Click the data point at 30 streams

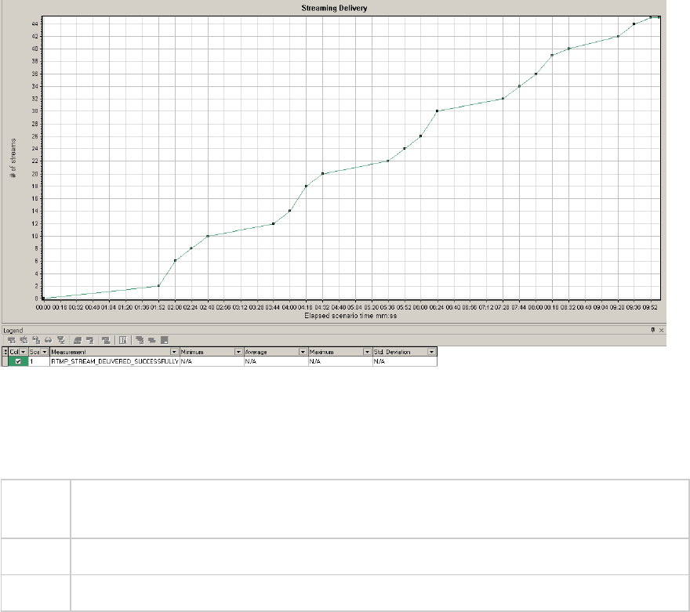pyautogui.click(x=437, y=110)
